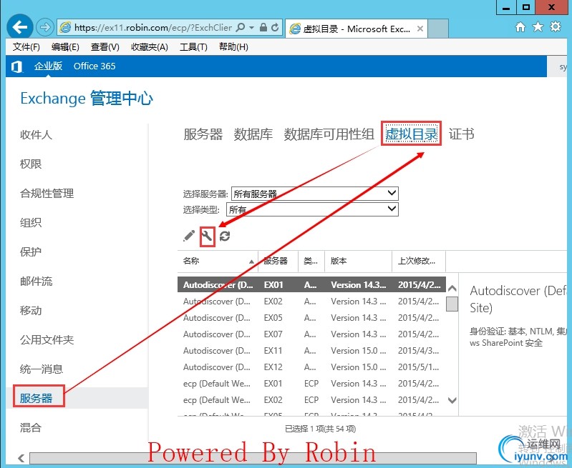Screen dimensions: 572x468
Task: Click the list scroll-down arrow
Action: [x=452, y=400]
